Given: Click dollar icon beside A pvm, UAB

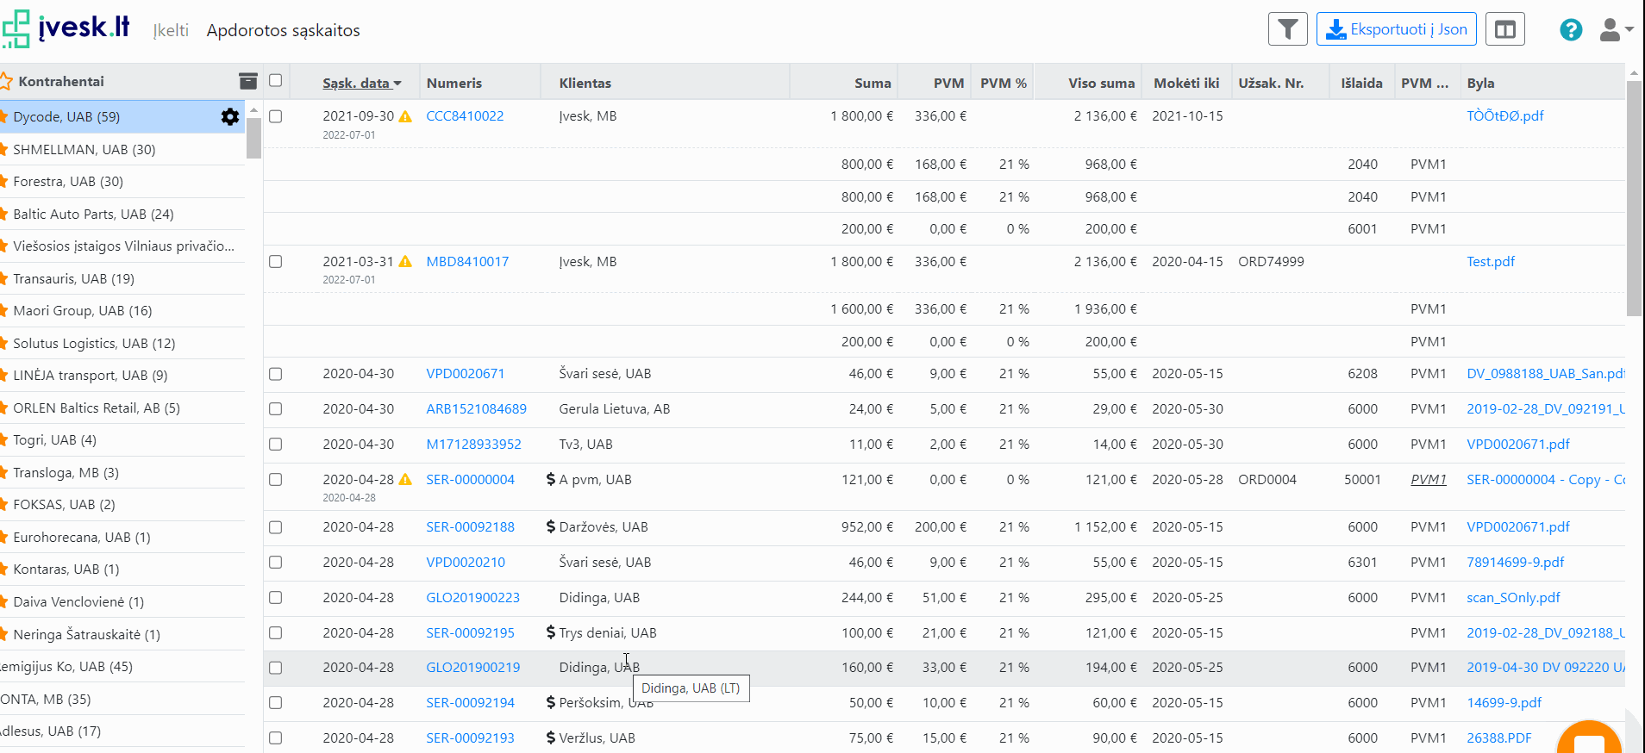Looking at the screenshot, I should pos(551,479).
